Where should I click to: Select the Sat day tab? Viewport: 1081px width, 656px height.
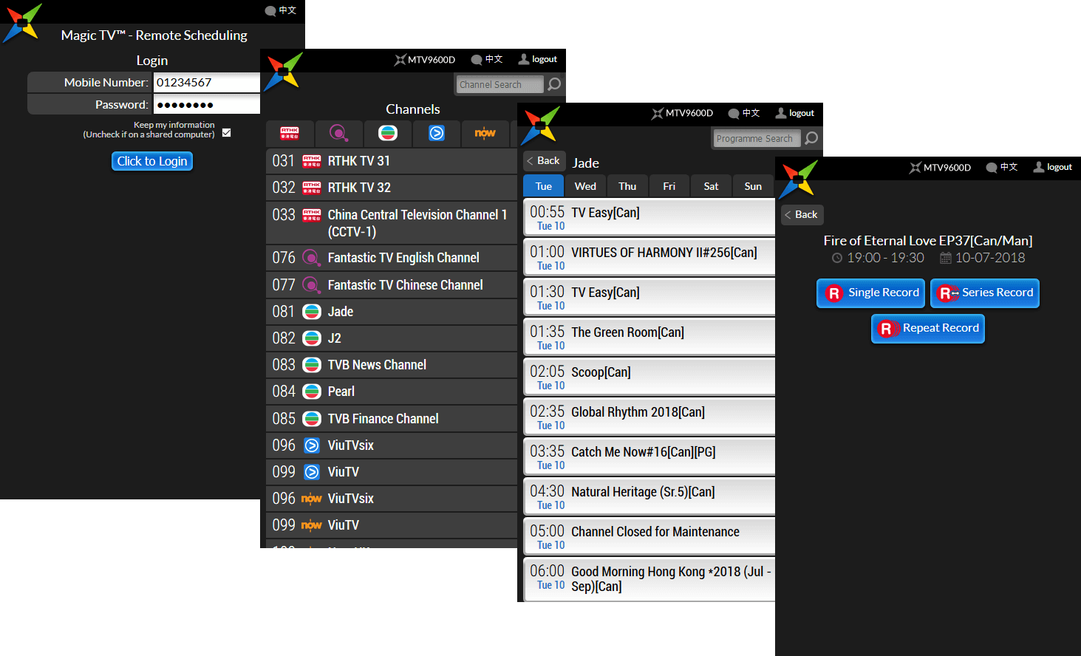tap(711, 186)
